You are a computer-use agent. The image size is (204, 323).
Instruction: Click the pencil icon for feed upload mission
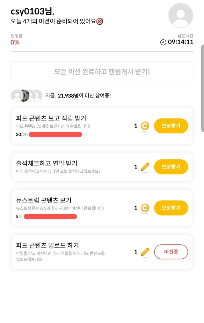145,252
